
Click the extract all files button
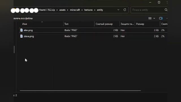pyautogui.click(x=23, y=18)
